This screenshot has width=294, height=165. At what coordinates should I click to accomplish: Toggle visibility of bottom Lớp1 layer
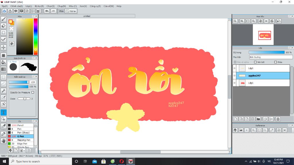tap(235, 83)
